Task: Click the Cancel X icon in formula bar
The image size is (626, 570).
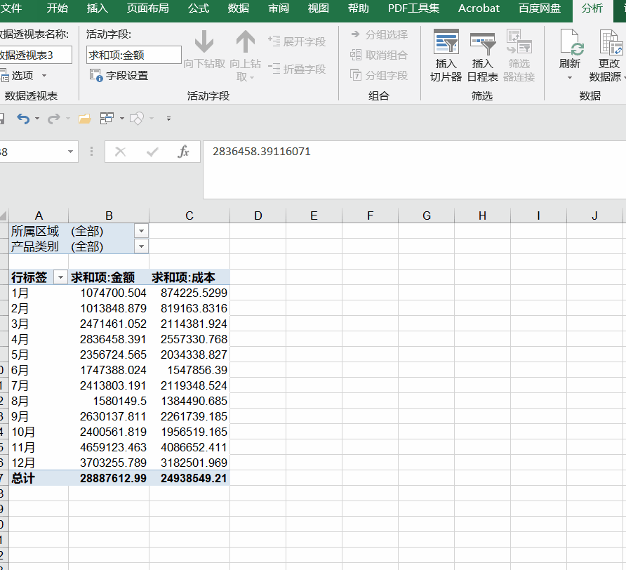Action: coord(120,152)
